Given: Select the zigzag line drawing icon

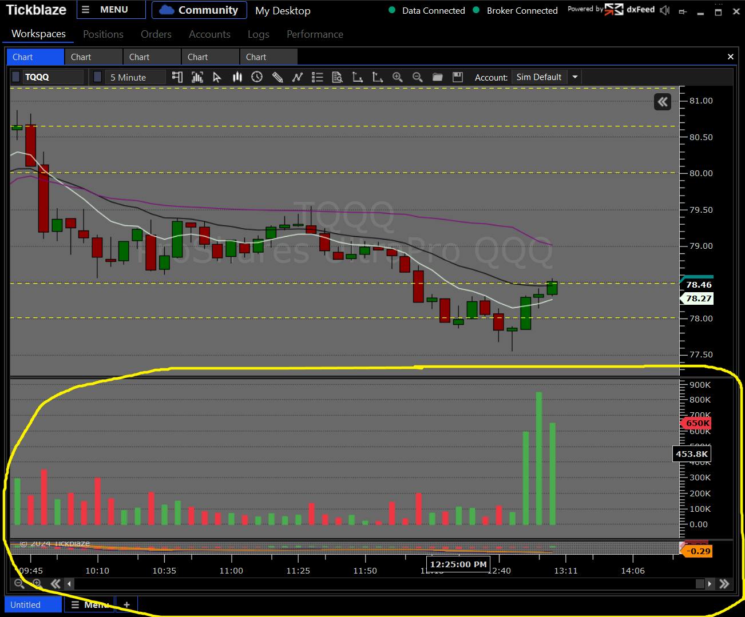Looking at the screenshot, I should pos(298,77).
